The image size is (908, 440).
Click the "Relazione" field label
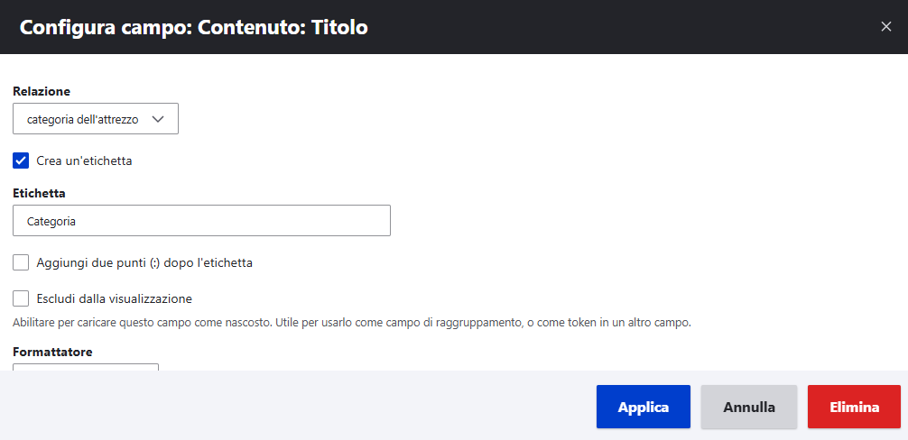coord(42,91)
